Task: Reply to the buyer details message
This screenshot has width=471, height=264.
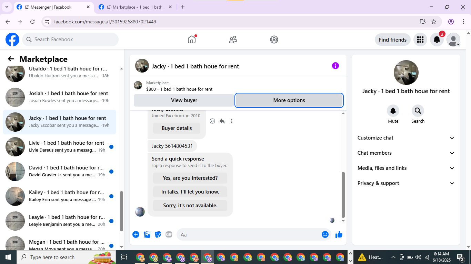Action: point(222,121)
